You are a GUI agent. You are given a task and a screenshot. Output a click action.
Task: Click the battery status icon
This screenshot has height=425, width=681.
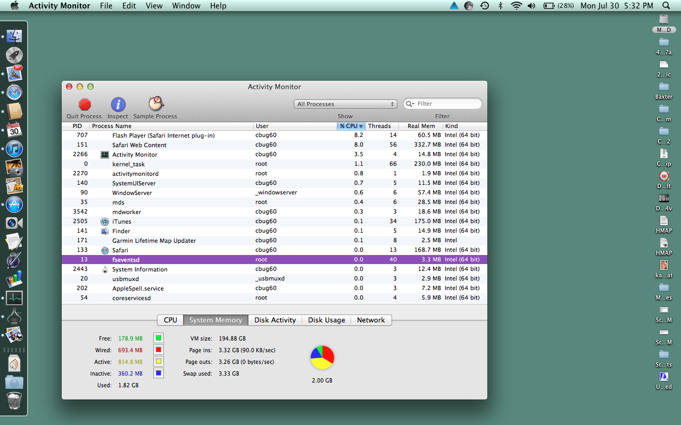coord(559,6)
